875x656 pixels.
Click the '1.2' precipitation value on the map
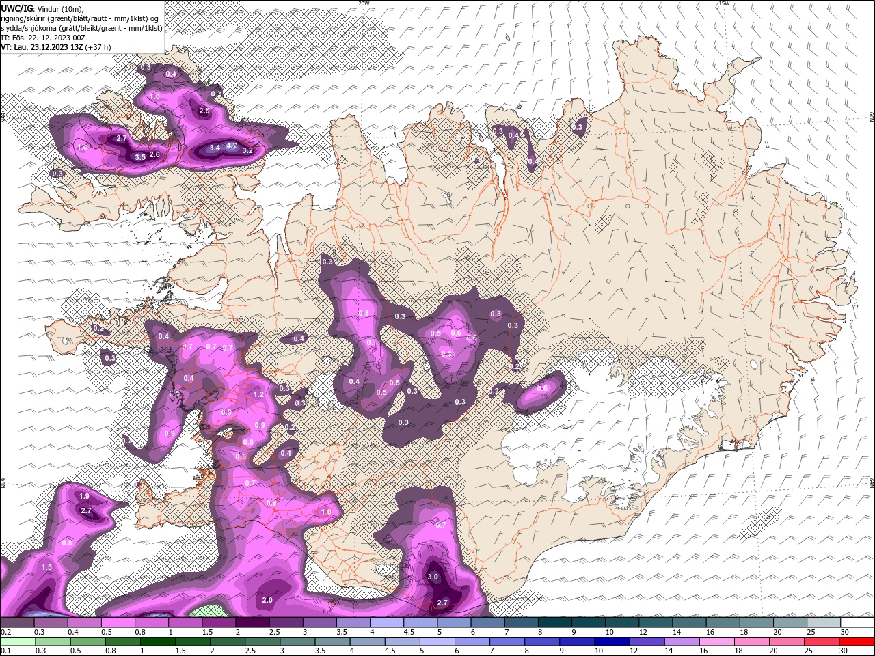258,395
